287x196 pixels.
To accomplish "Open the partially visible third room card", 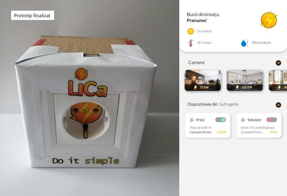I will (x=278, y=80).
